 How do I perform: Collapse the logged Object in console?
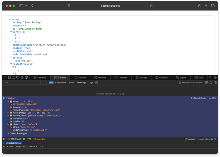(7, 98)
